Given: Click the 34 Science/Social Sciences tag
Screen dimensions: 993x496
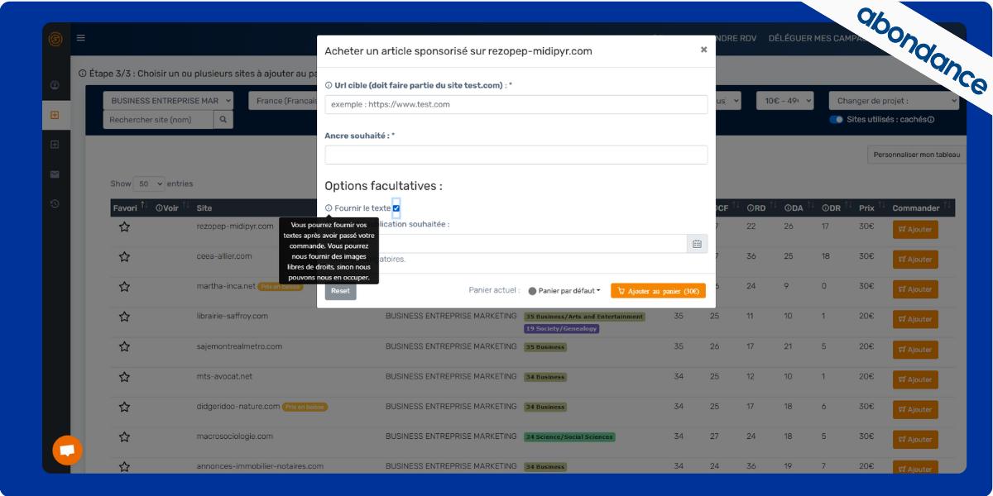Looking at the screenshot, I should pos(569,436).
